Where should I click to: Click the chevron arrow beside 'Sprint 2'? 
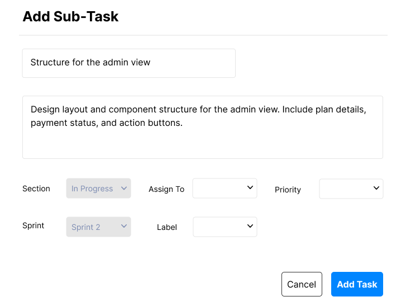pos(124,226)
